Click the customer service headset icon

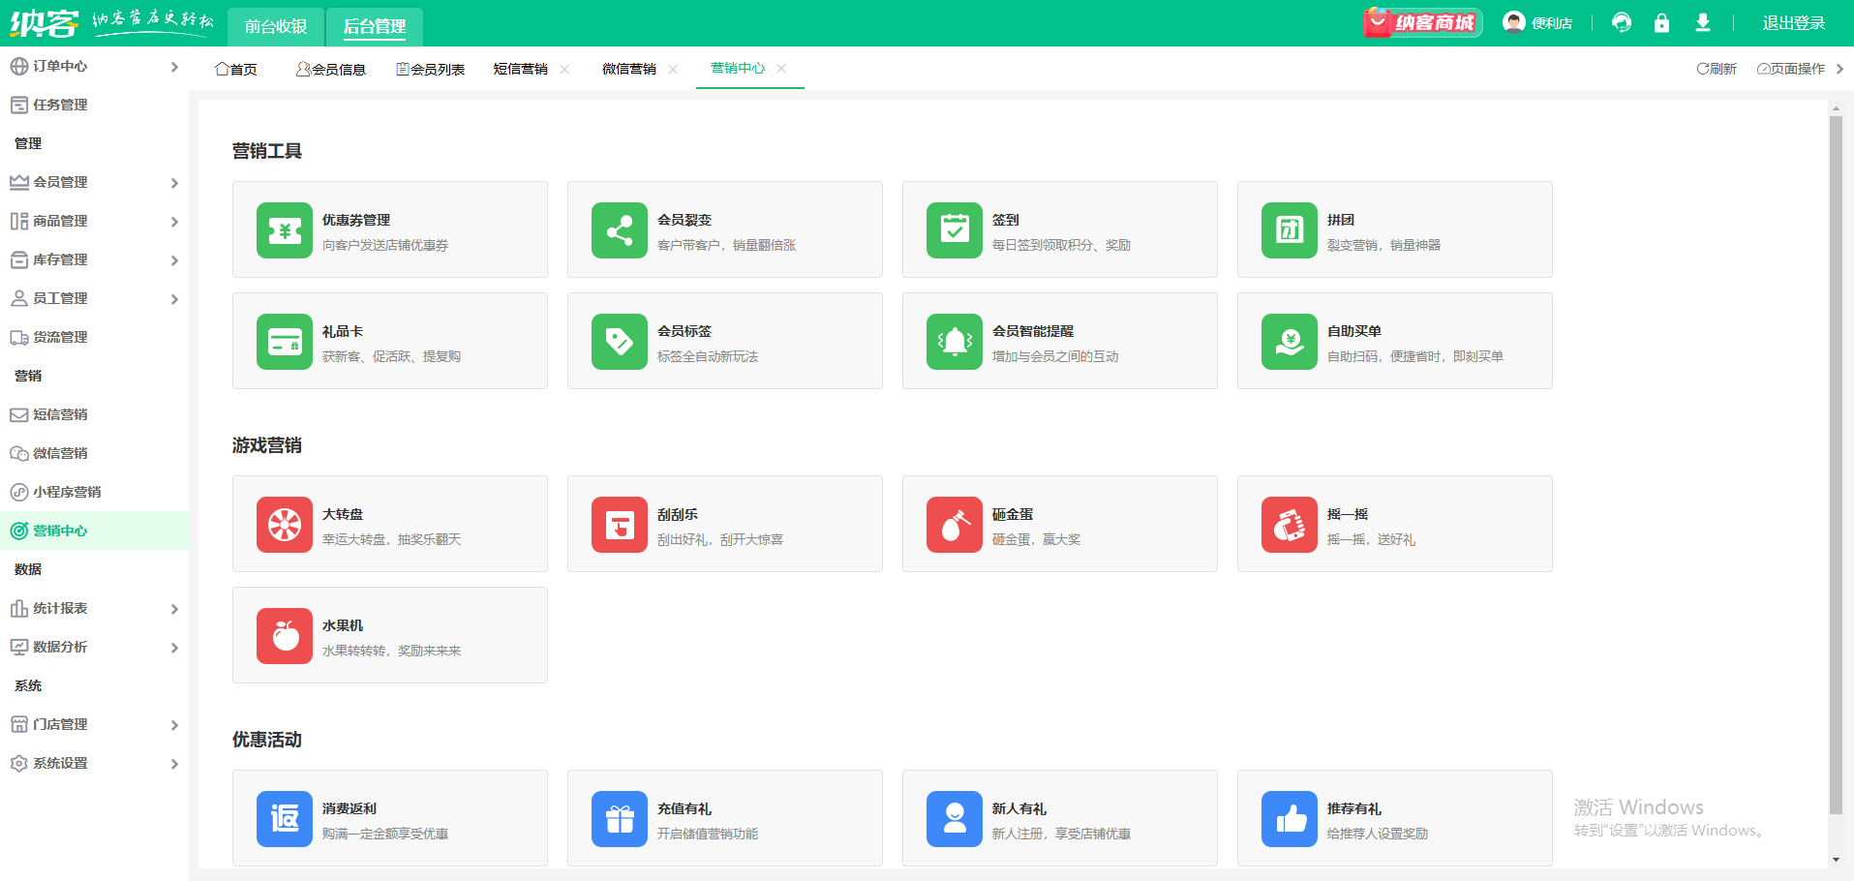click(x=1622, y=22)
